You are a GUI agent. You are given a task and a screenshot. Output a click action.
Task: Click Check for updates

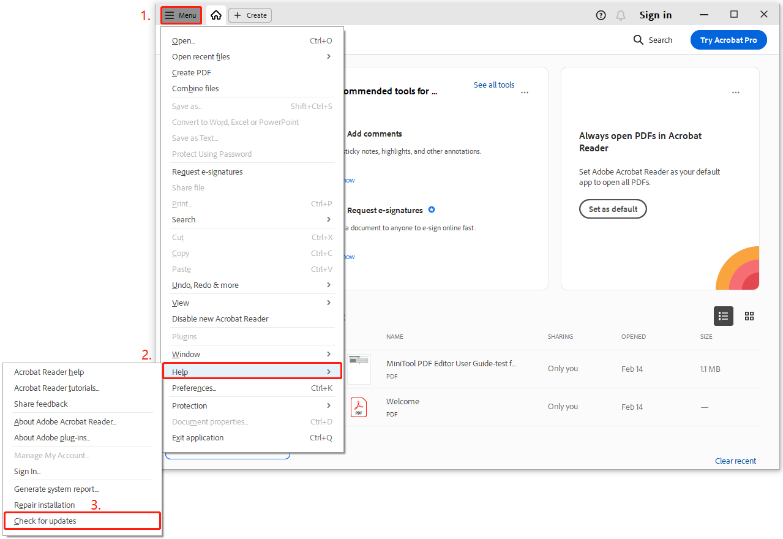click(82, 521)
